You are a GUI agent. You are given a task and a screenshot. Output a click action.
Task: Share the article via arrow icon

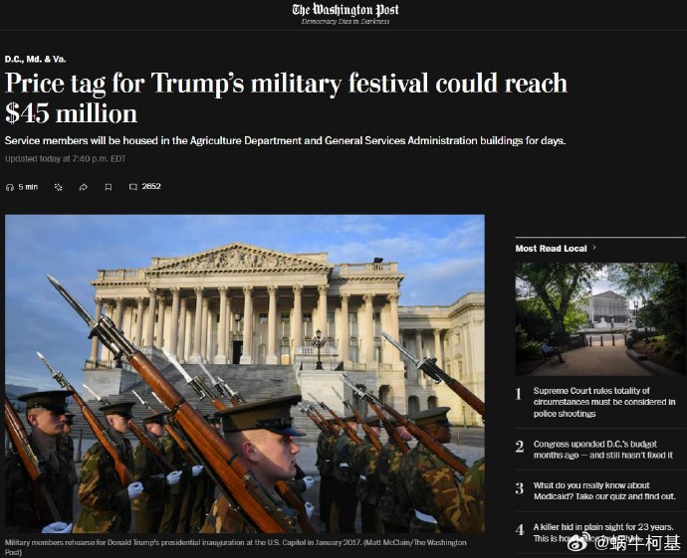84,187
